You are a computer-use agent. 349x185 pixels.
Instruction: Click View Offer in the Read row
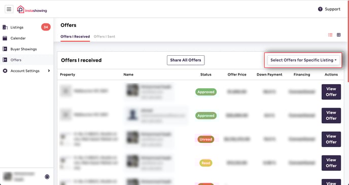click(331, 163)
